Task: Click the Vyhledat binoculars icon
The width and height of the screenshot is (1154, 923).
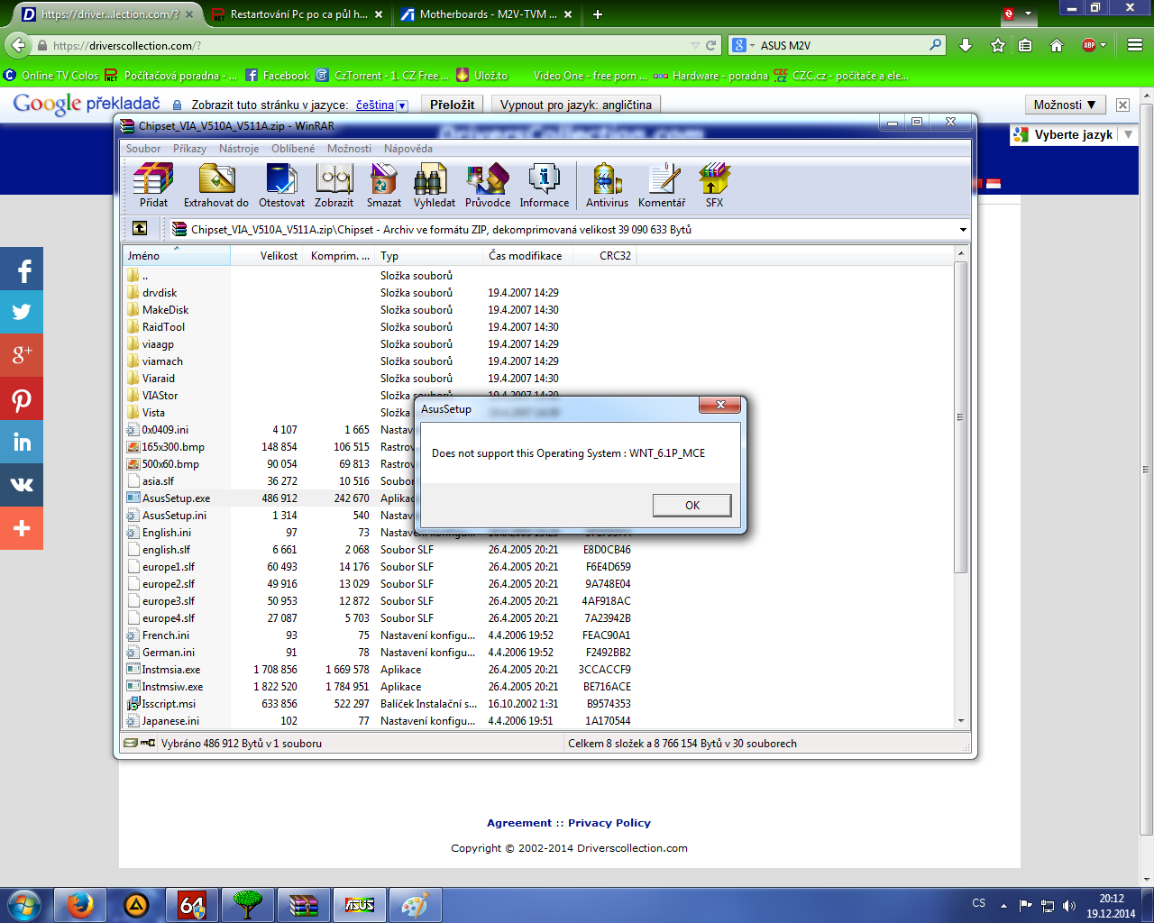Action: (x=435, y=186)
